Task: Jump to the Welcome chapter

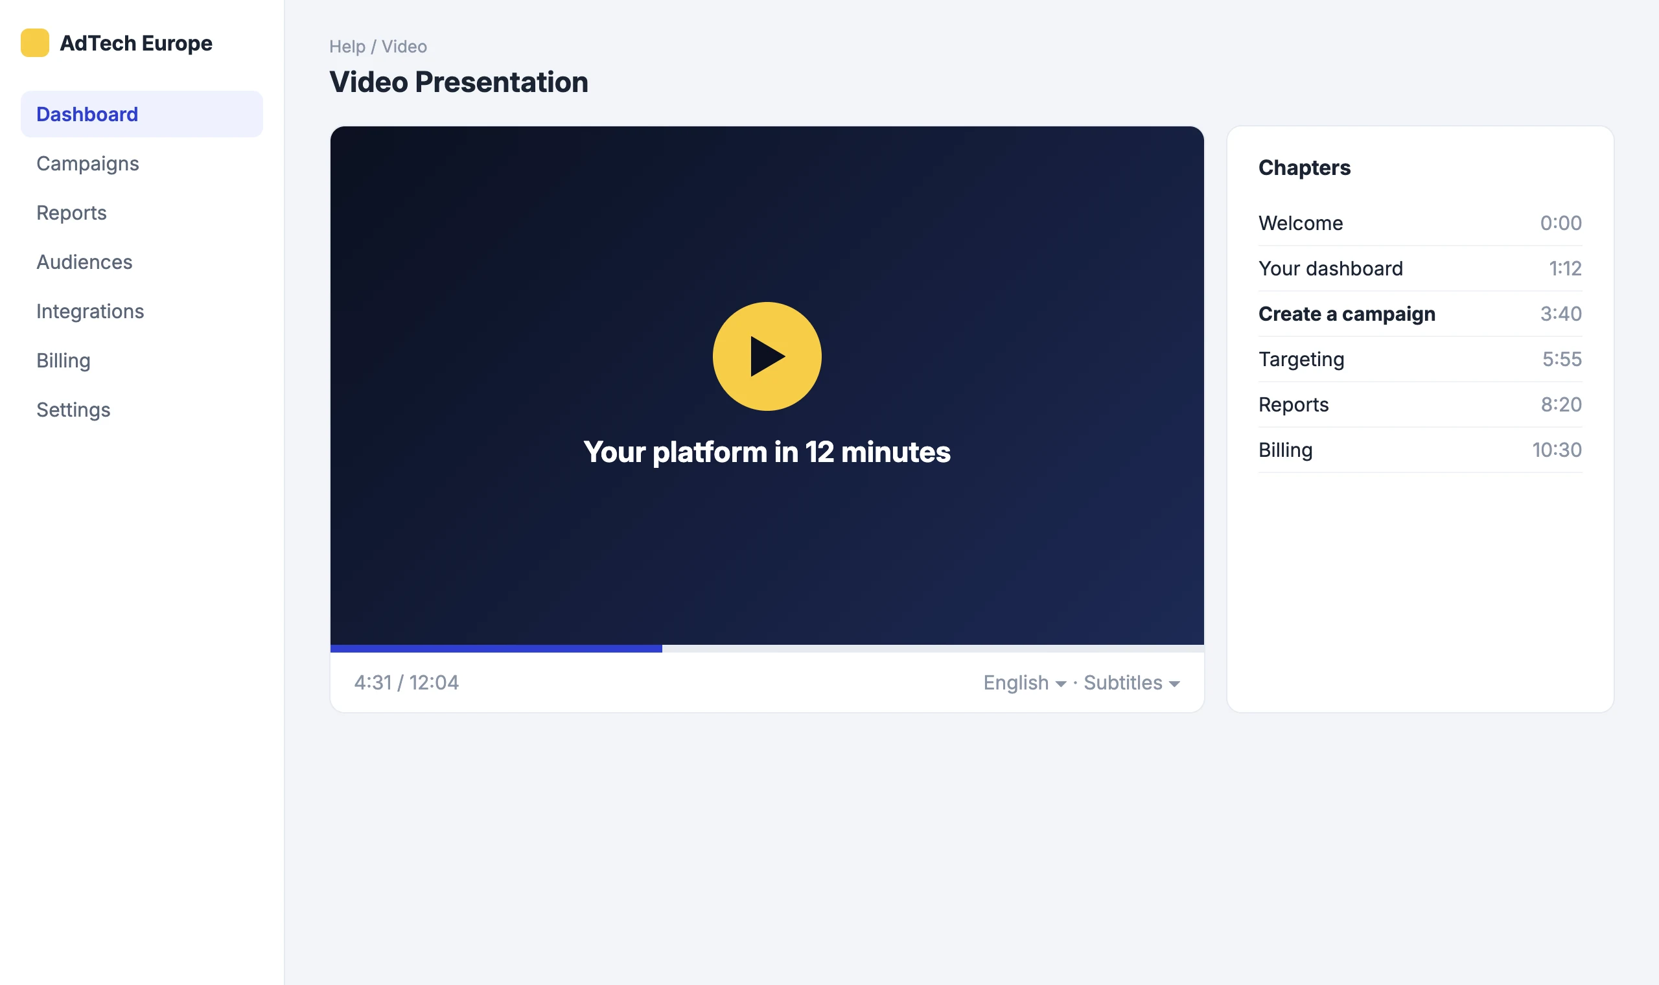Action: 1420,223
